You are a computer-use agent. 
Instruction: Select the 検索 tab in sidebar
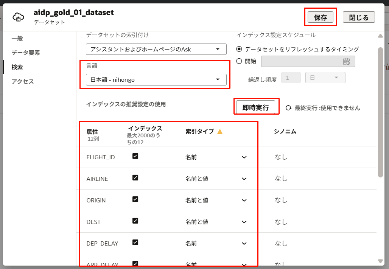[x=17, y=67]
